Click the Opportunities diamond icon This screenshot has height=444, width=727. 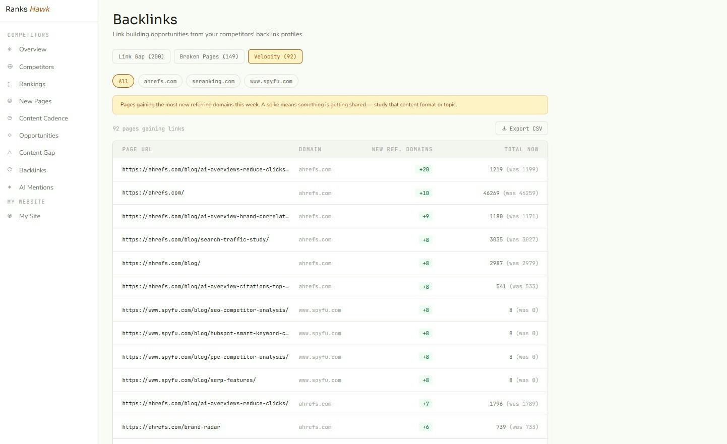[10, 136]
